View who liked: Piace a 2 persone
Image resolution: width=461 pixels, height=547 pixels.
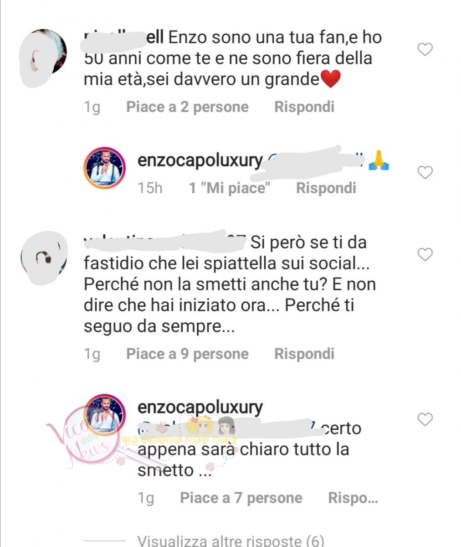click(x=187, y=107)
